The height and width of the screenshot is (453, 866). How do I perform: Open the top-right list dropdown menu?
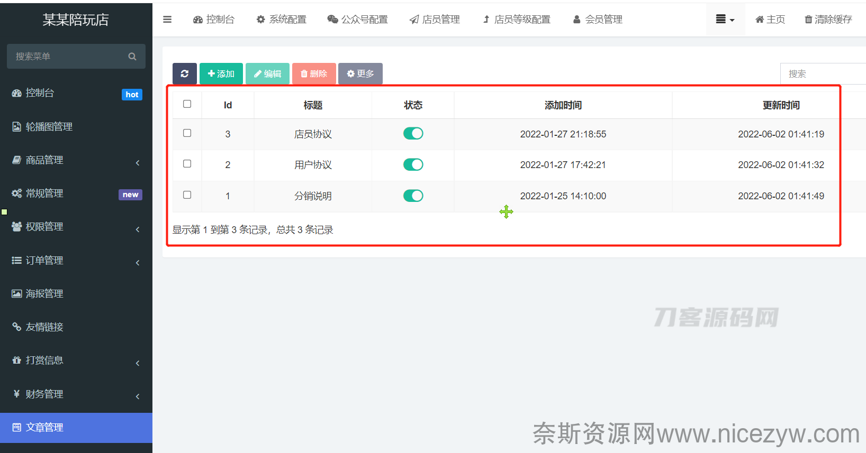click(725, 20)
